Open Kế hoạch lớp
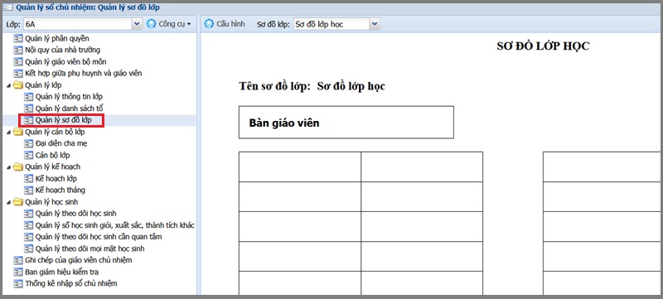The image size is (663, 299). coord(56,179)
